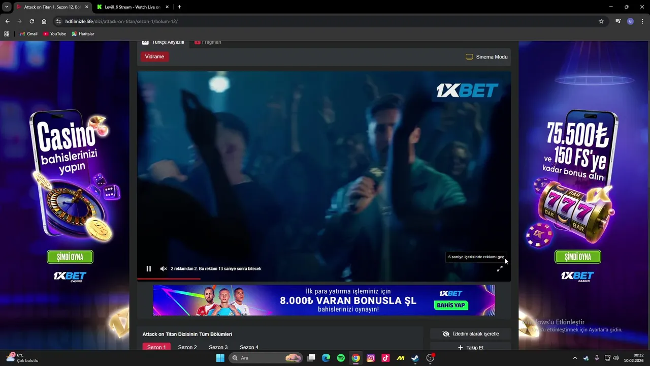Close the Attack on Titan tab

[x=86, y=7]
